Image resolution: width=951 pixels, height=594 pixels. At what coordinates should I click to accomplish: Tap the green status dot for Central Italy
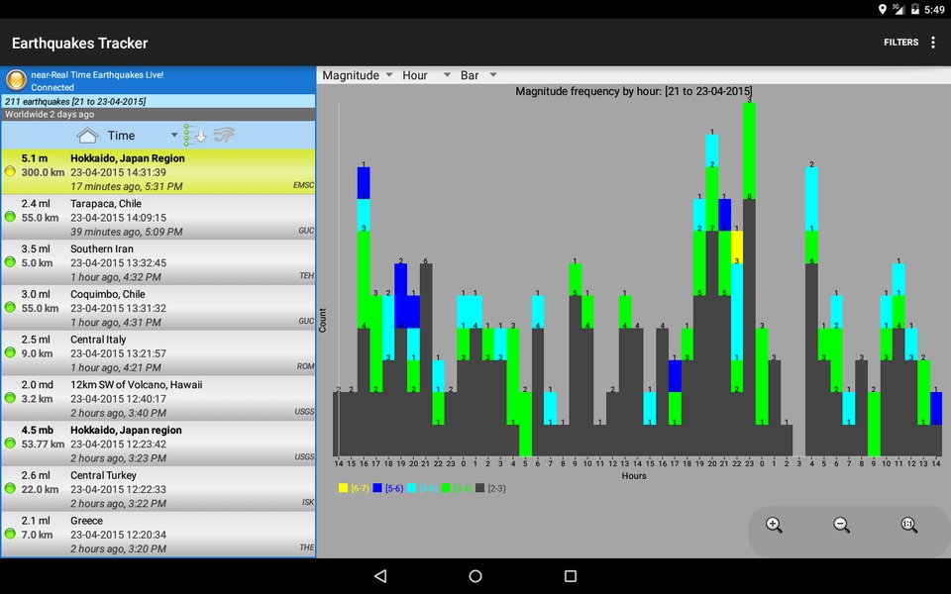pos(10,352)
